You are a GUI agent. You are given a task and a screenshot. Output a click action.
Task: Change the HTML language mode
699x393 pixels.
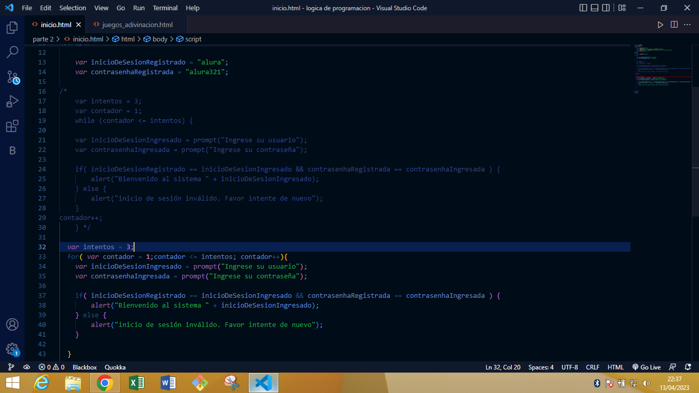point(616,367)
